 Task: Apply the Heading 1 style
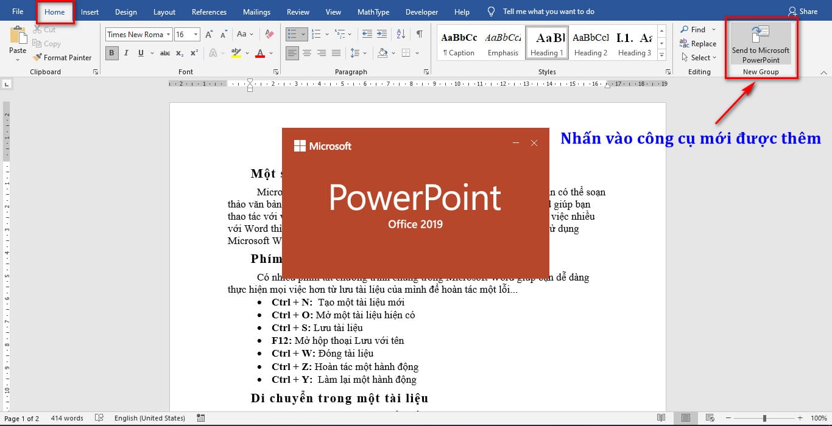click(x=546, y=41)
